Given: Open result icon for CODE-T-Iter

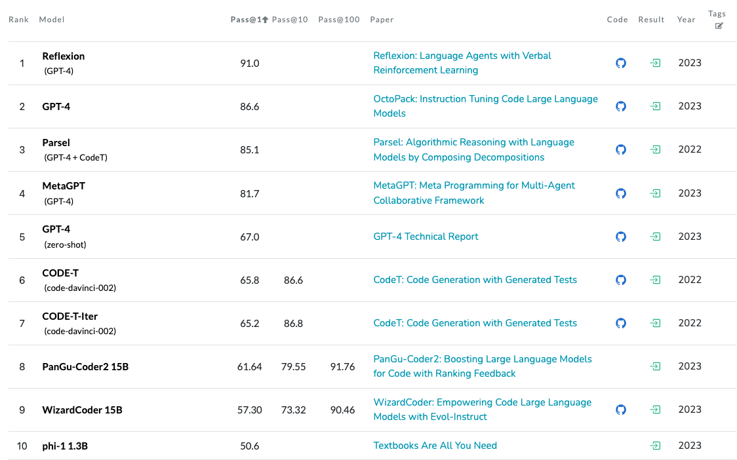Looking at the screenshot, I should [x=655, y=323].
